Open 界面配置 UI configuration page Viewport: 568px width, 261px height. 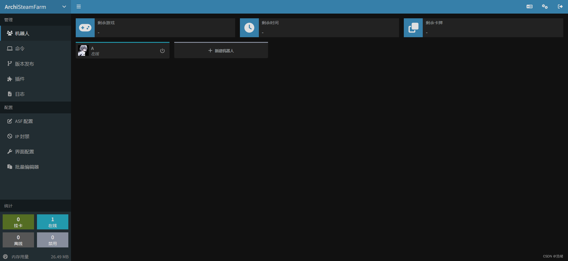click(24, 151)
